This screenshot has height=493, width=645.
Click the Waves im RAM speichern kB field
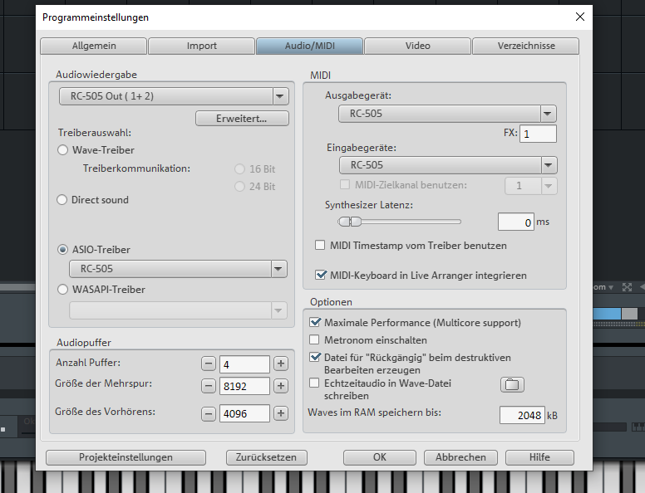coord(522,415)
